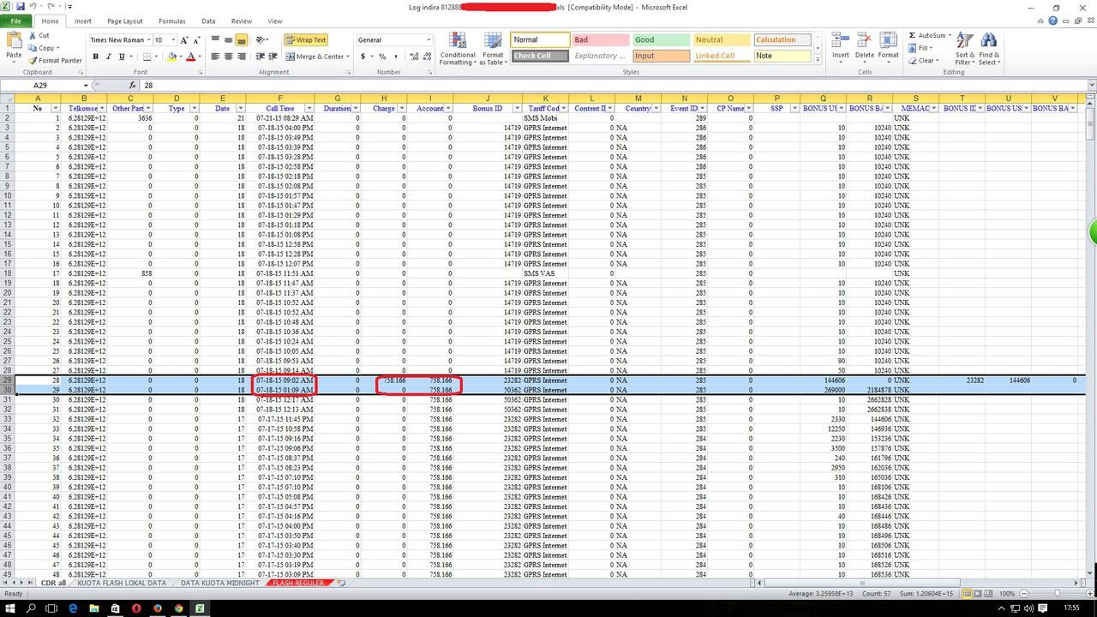Decrease font size with Shrink Font
1097x617 pixels.
[196, 40]
